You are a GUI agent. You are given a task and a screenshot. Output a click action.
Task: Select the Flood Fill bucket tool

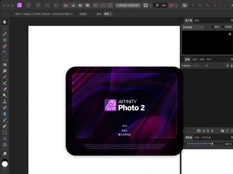pos(5,65)
